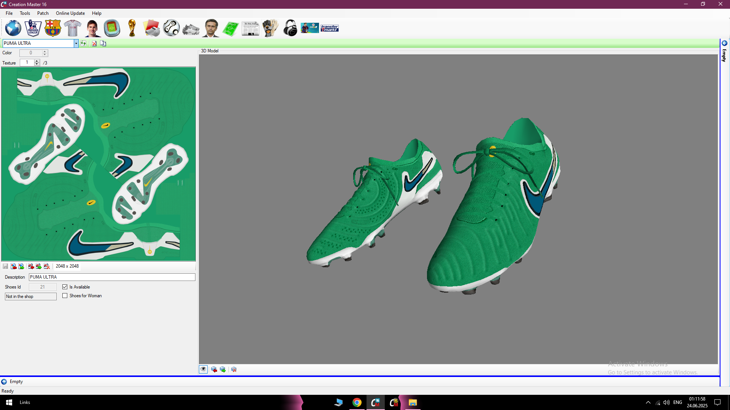The image size is (730, 410).
Task: Increase the Texture number stepper
Action: tap(37, 61)
